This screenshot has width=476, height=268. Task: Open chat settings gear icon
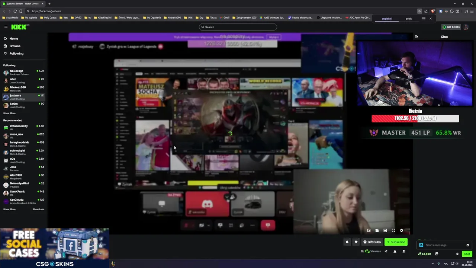point(457,254)
